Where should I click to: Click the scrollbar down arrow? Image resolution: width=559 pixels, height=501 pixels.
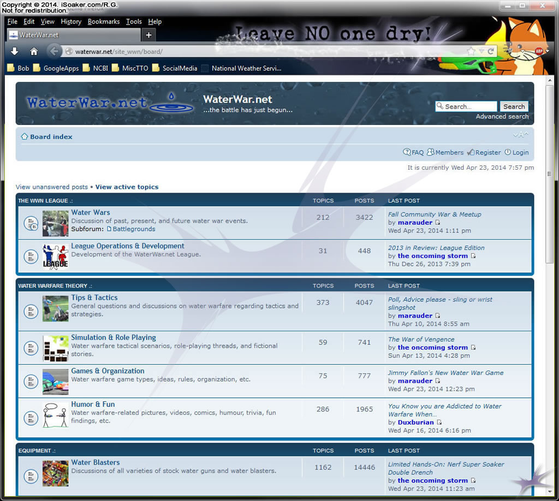tap(549, 491)
